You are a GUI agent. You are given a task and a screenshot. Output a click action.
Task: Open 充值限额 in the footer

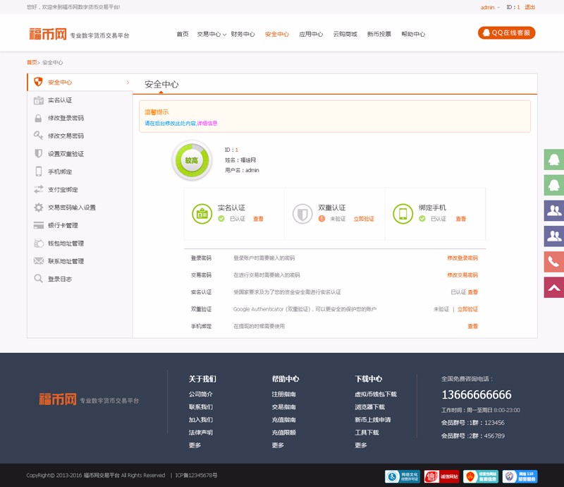tap(284, 432)
